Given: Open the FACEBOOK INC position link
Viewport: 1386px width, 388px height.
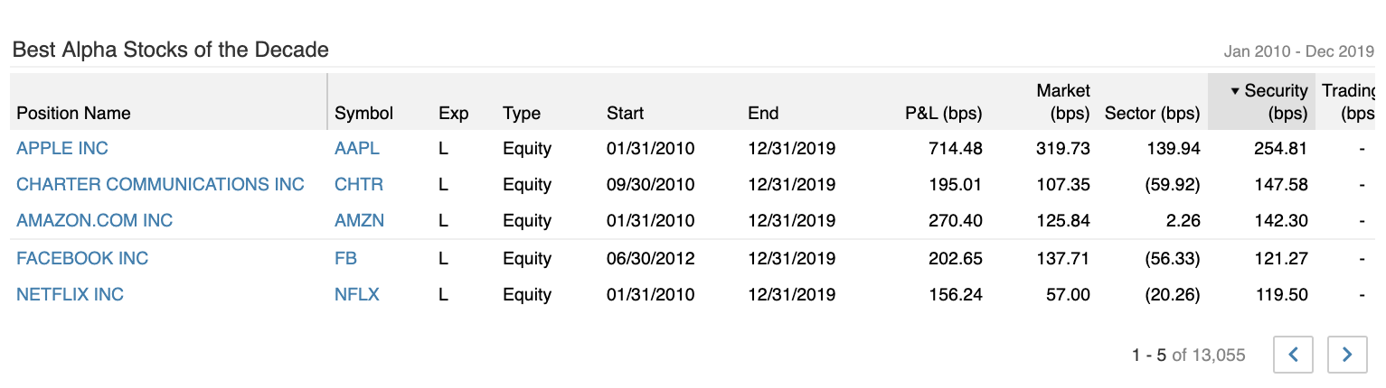Looking at the screenshot, I should (x=82, y=258).
